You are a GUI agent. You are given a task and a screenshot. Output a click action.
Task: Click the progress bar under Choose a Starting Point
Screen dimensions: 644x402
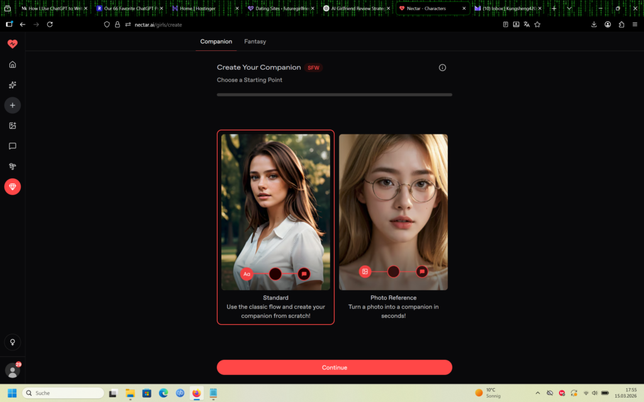pyautogui.click(x=334, y=94)
